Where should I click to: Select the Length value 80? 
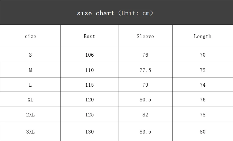point(202,131)
